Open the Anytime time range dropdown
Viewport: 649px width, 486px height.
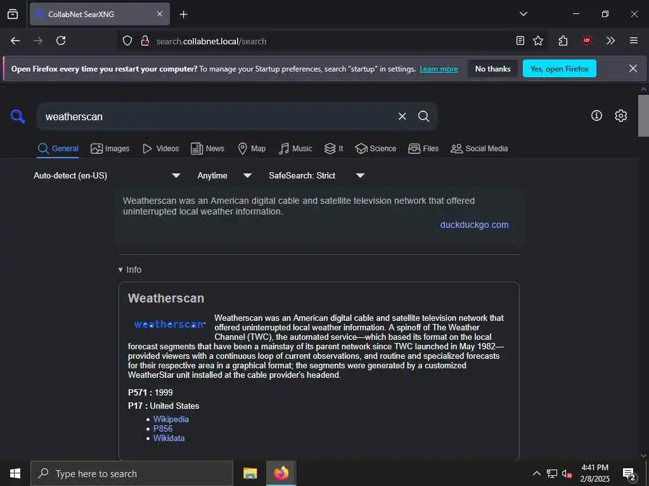[x=224, y=176]
